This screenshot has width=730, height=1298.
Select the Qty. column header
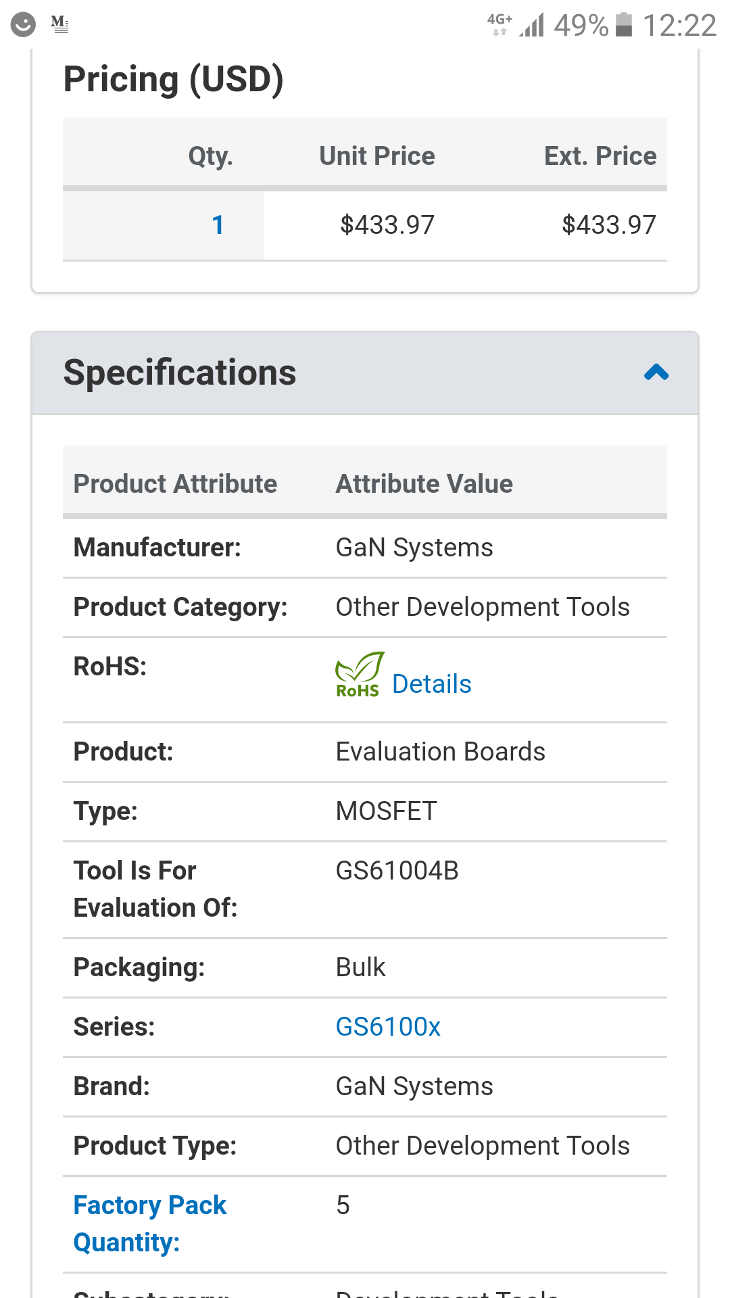click(211, 156)
